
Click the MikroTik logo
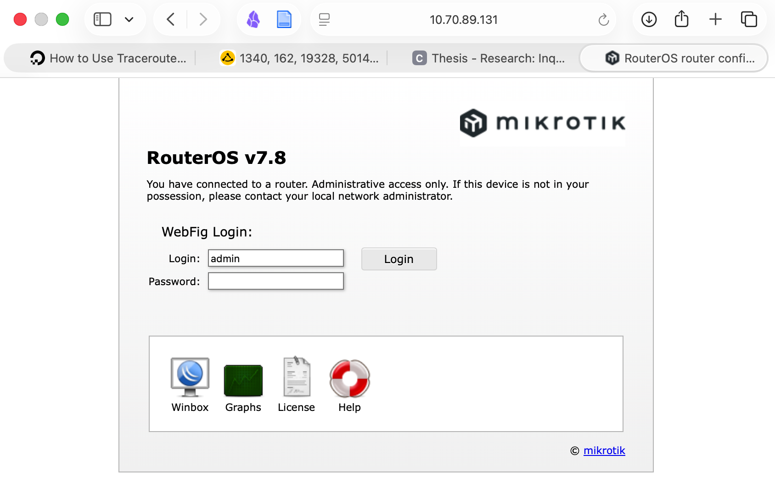tap(543, 123)
